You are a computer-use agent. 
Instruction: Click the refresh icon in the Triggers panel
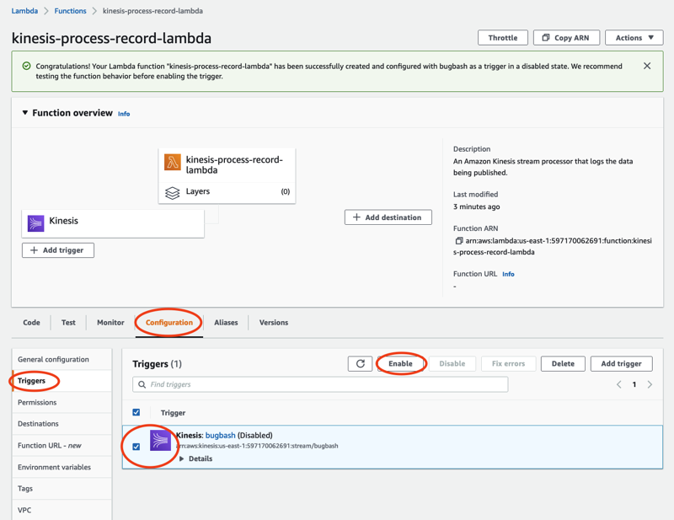coord(360,363)
